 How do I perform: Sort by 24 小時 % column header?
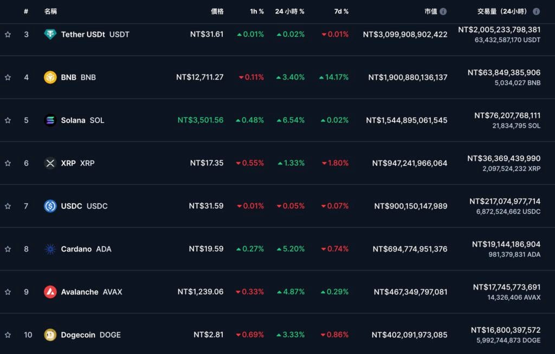click(289, 11)
